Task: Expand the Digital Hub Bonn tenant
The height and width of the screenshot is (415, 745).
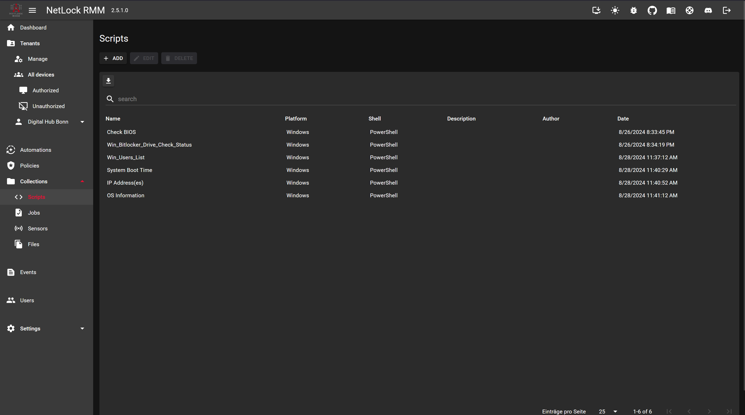Action: pos(82,122)
